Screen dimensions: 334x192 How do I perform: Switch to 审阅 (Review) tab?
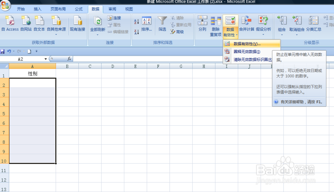click(x=112, y=9)
